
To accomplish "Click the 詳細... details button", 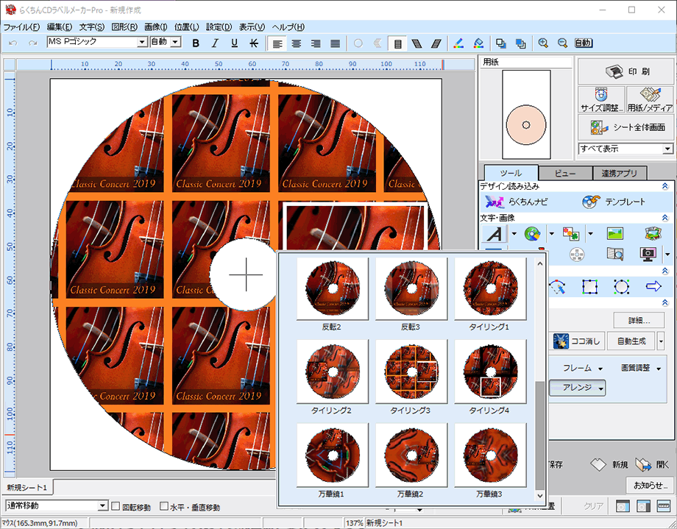I will pos(639,320).
